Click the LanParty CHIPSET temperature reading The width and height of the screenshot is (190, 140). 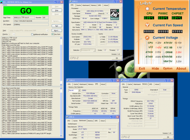[x=177, y=18]
